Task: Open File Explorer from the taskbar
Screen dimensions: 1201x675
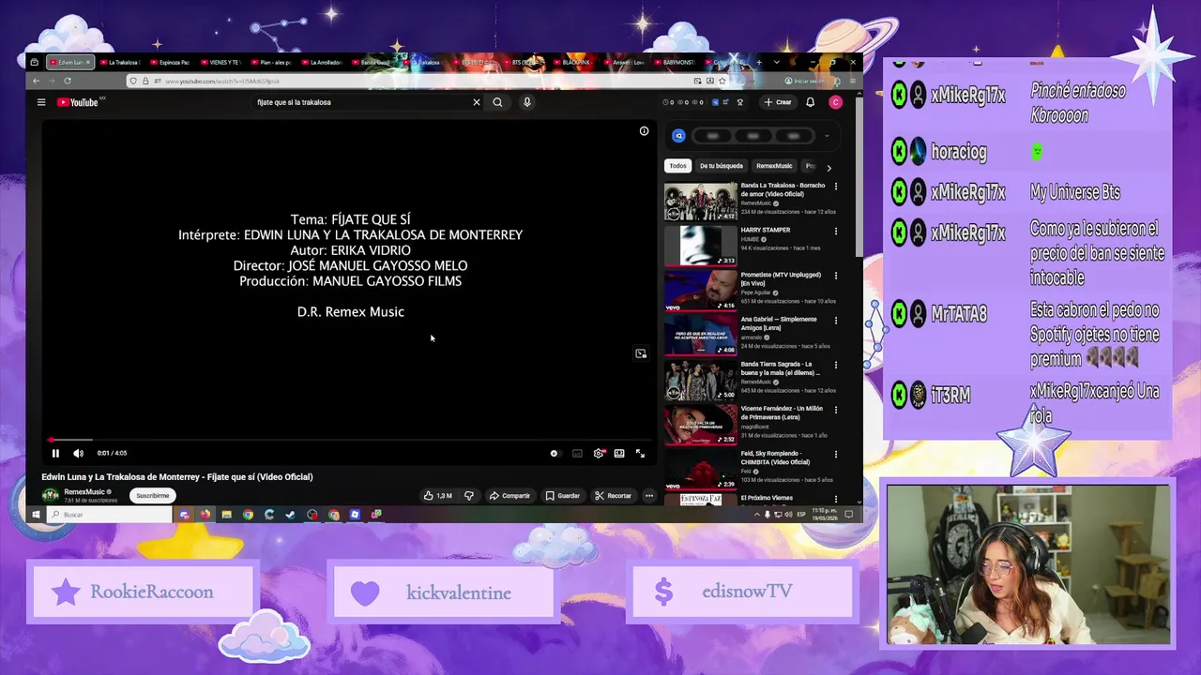Action: pos(226,515)
